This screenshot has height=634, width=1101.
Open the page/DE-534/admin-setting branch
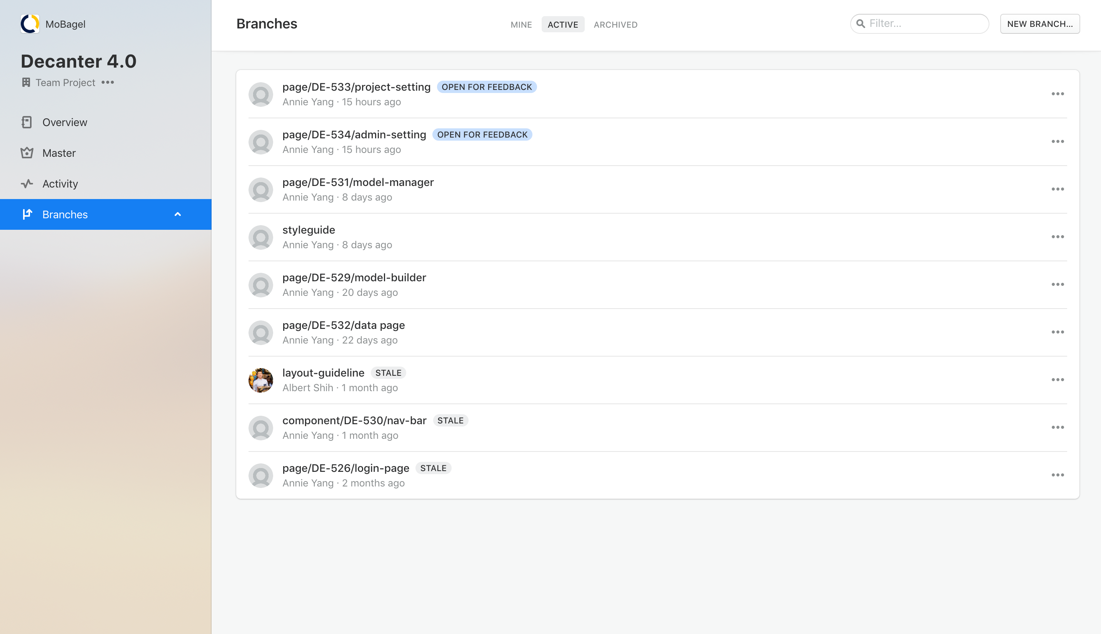coord(354,134)
